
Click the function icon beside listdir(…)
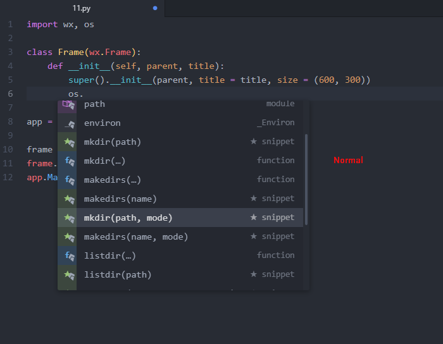(67, 255)
